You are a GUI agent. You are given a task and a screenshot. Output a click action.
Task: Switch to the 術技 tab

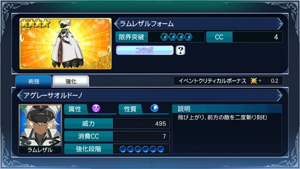coord(34,82)
